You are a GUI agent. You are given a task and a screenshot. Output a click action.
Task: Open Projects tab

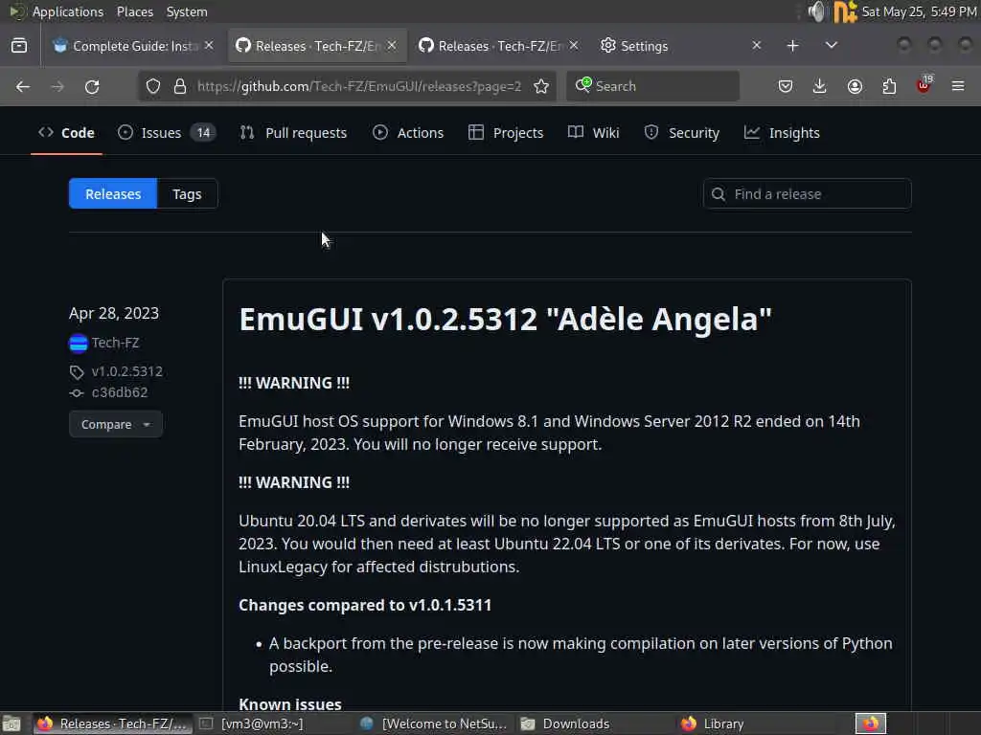506,132
